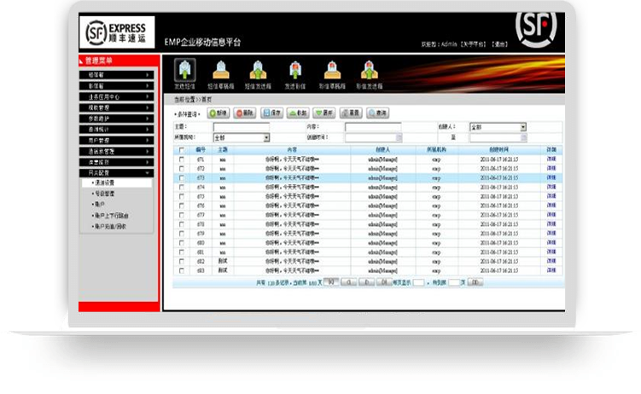This screenshot has height=394, width=641.
Task: Click the 重置 reset button
Action: (x=351, y=113)
